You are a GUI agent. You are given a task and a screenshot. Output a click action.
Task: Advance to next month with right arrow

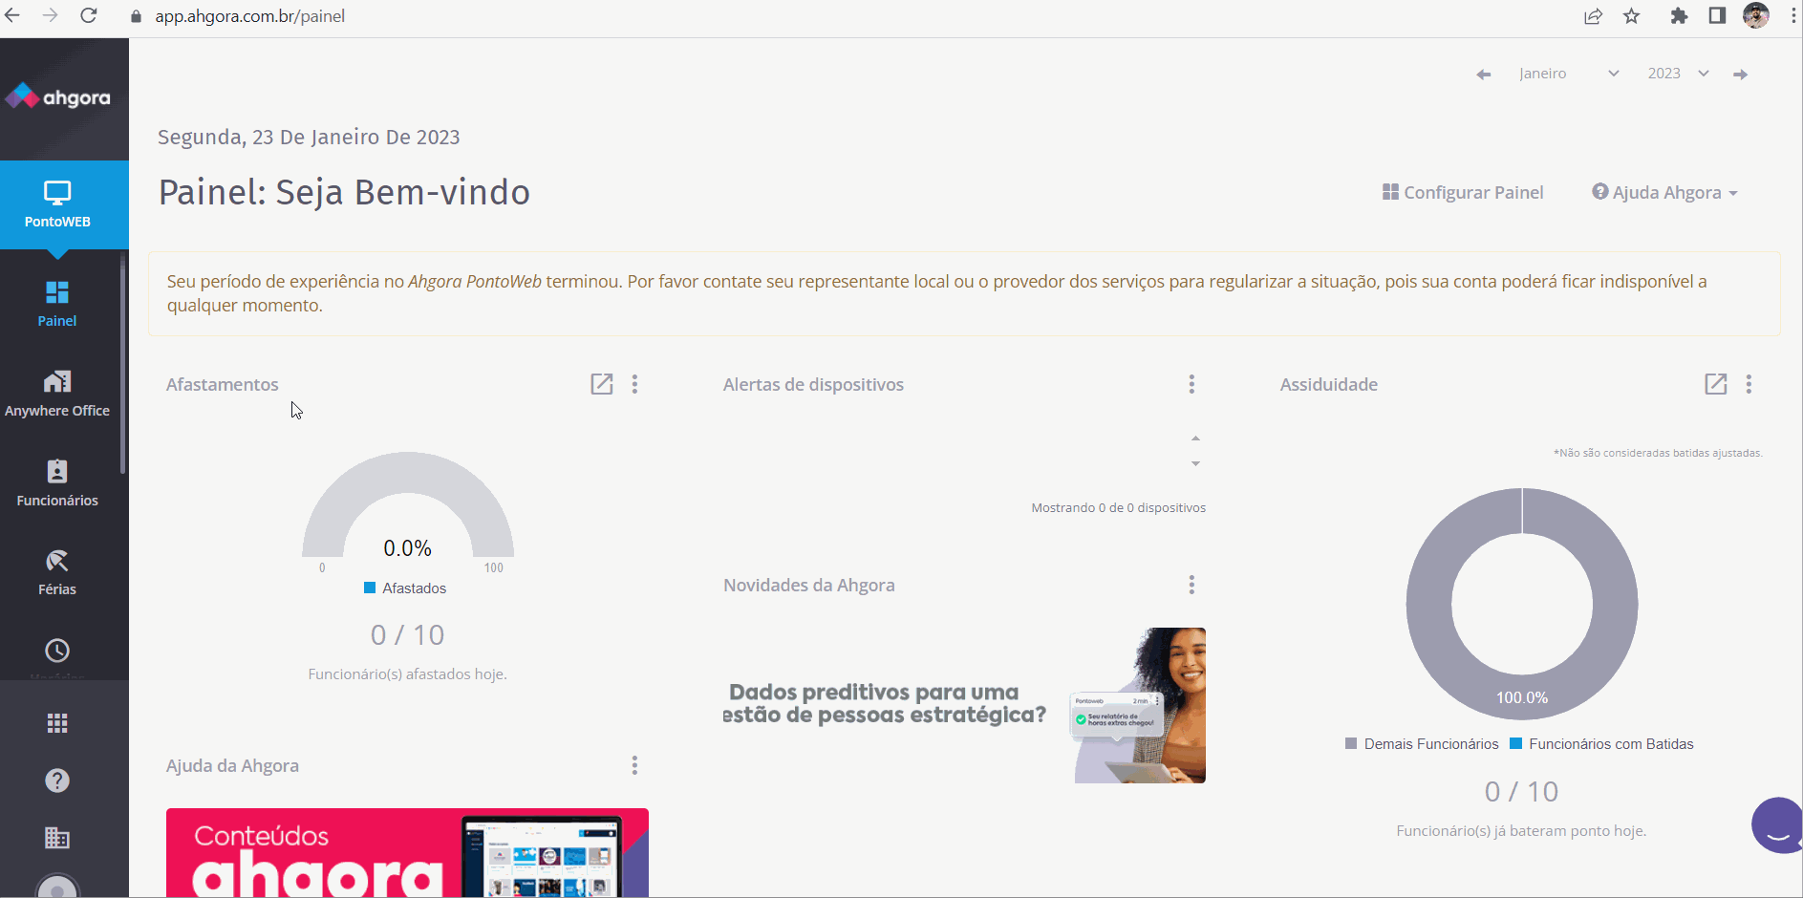pos(1741,74)
